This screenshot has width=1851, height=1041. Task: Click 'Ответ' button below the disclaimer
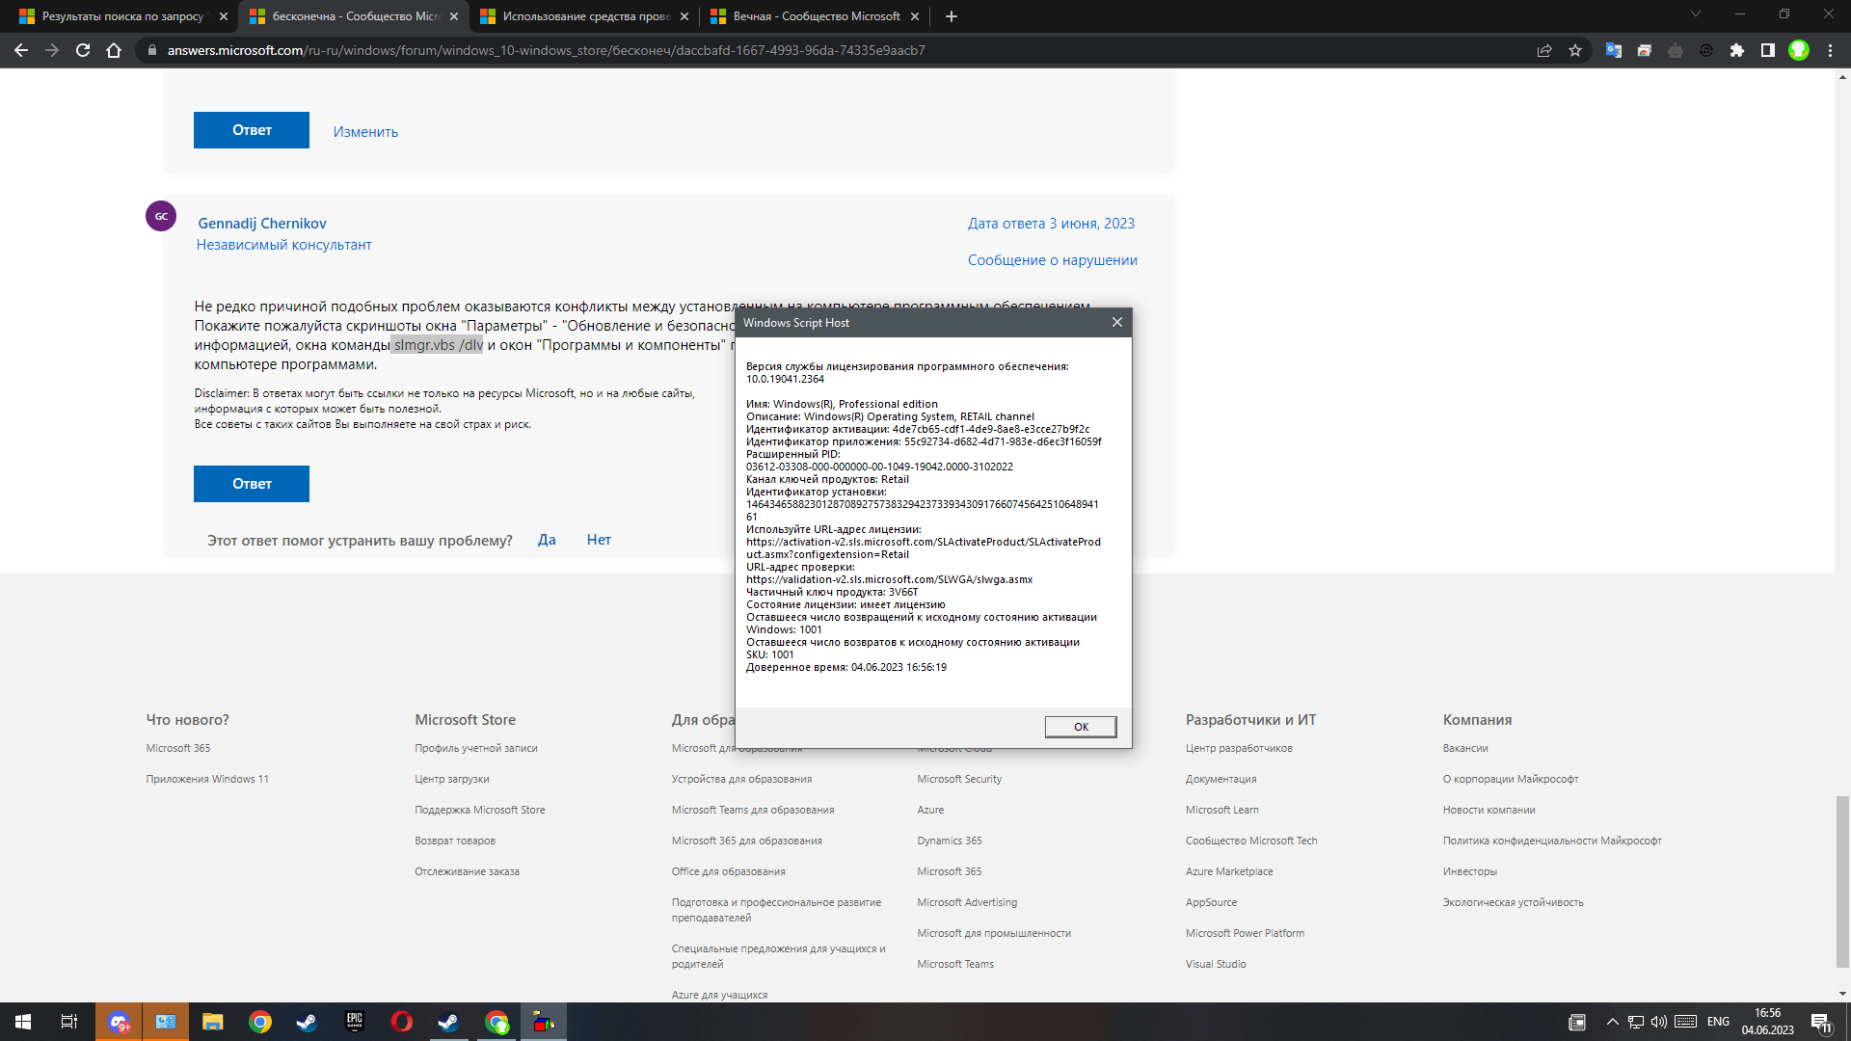[x=252, y=484]
